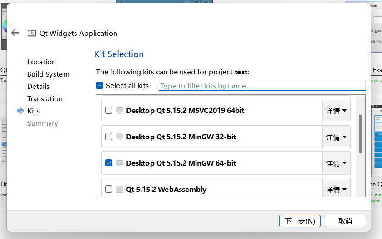Expand 详情 for the MinGW 32-bit kit
This screenshot has width=382, height=239.
tap(336, 137)
